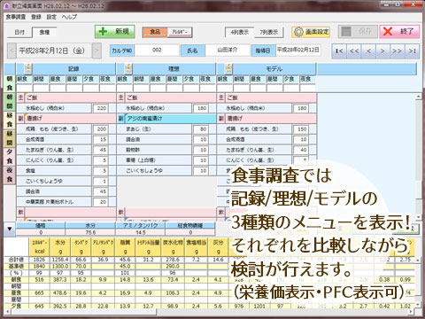Image resolution: width=425 pixels, height=319 pixels.
Task: Select the アレルギー mode toggle
Action: click(180, 32)
